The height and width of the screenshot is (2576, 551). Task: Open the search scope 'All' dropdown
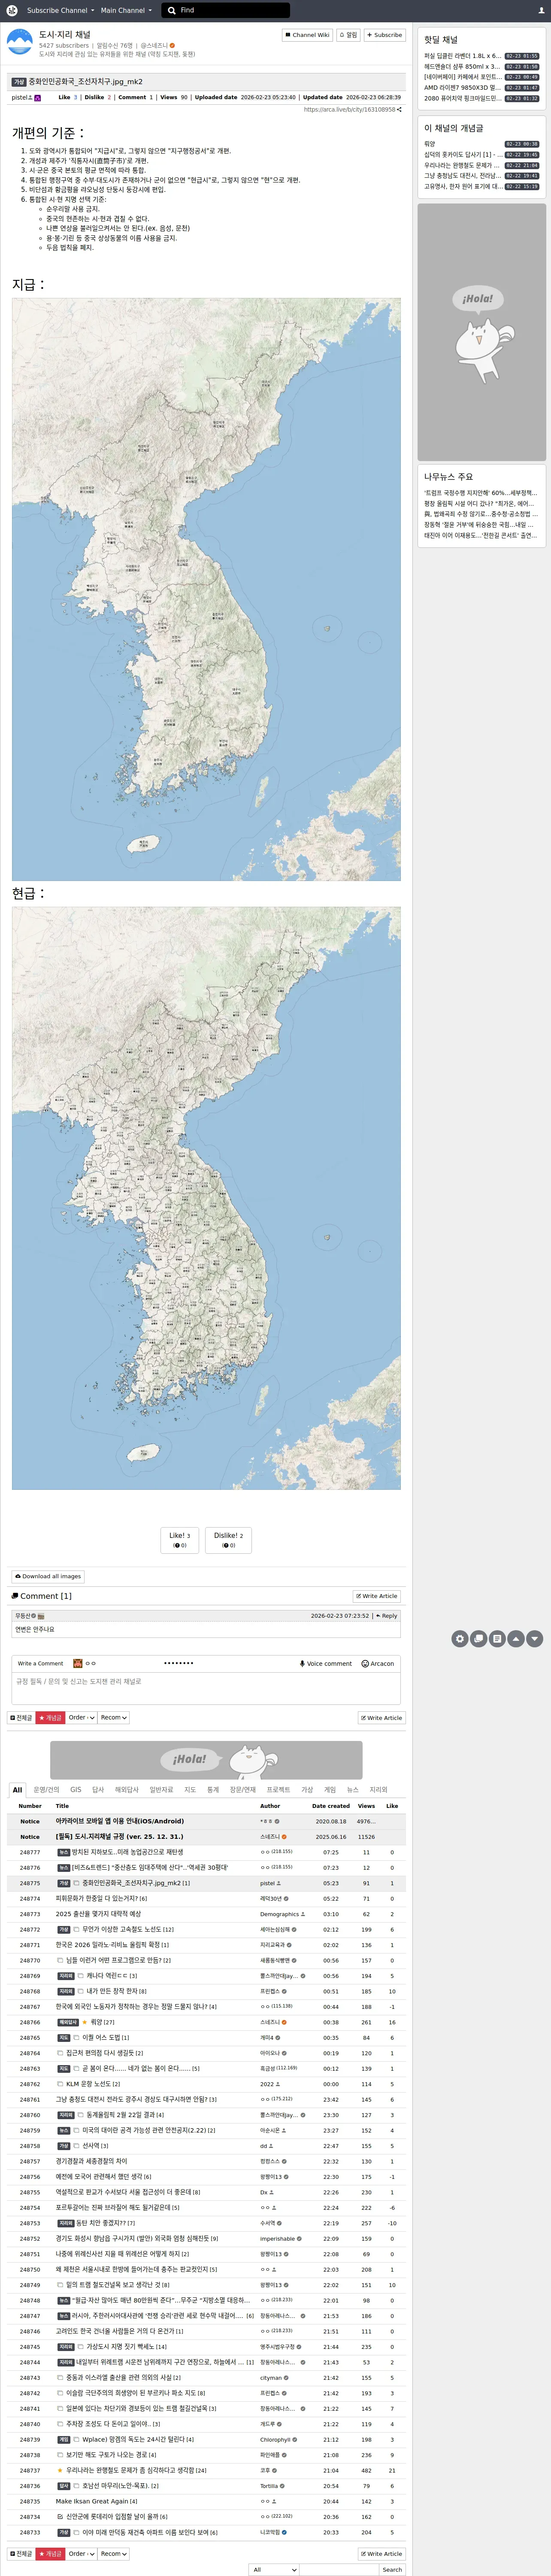(x=274, y=2569)
